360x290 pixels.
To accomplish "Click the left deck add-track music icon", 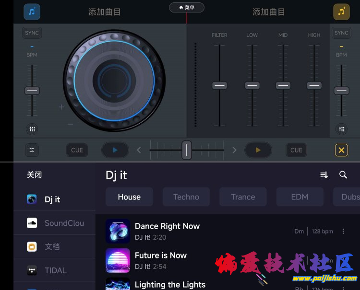I will click(x=32, y=12).
